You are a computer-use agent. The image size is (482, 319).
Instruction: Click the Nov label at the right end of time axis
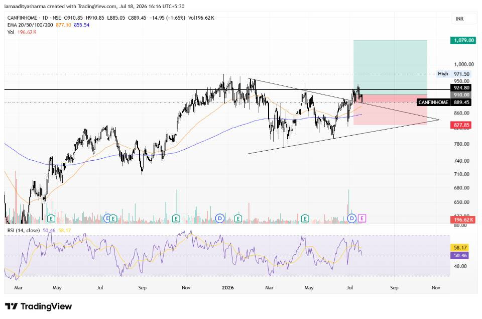click(436, 288)
